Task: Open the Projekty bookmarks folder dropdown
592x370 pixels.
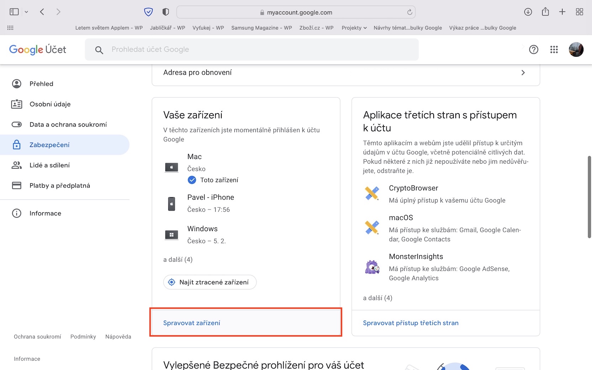Action: tap(354, 28)
